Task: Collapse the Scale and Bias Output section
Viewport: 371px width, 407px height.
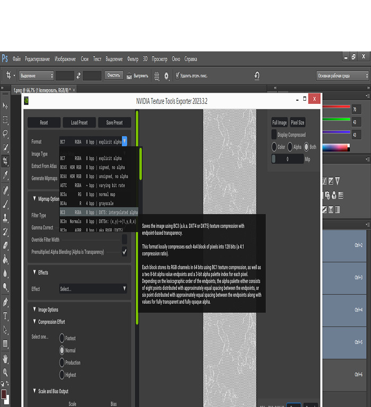Action: pos(34,391)
